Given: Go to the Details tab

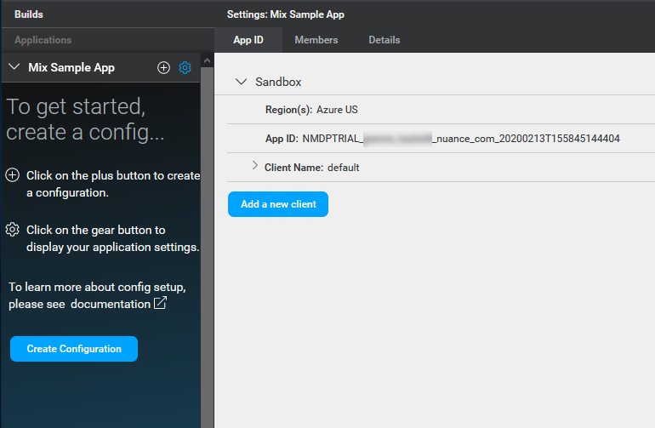Looking at the screenshot, I should tap(384, 40).
